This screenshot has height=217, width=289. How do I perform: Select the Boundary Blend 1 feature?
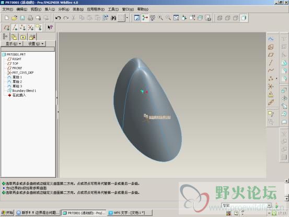[22, 90]
